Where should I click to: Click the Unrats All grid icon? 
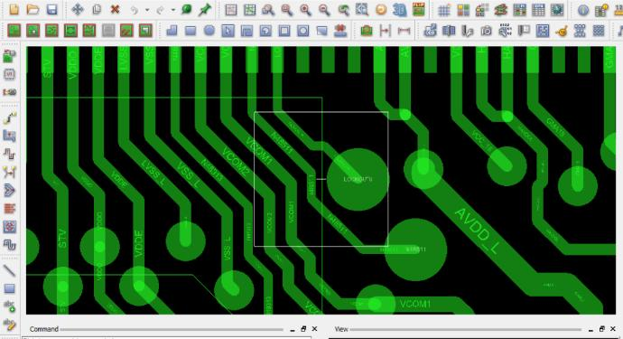click(231, 10)
